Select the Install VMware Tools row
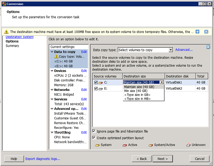 [x=69, y=113]
